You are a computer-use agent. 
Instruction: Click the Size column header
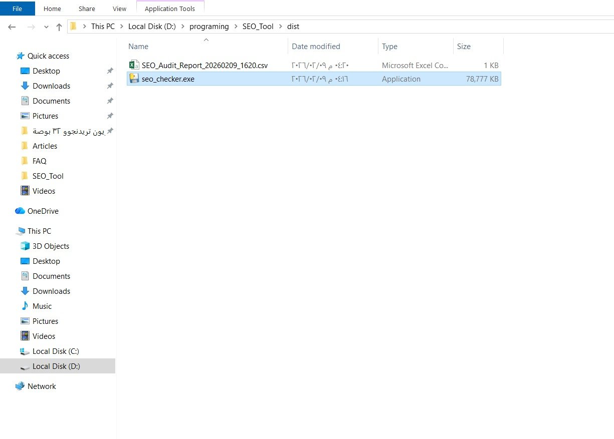coord(464,46)
